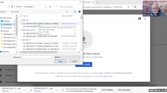Select Downloads in the navigation pane

(8, 24)
